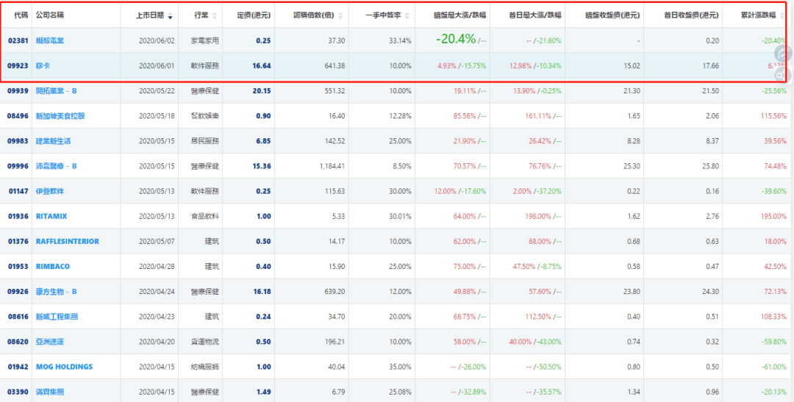Click the 紡織服飾 industry cell
Image resolution: width=794 pixels, height=402 pixels.
click(x=204, y=367)
